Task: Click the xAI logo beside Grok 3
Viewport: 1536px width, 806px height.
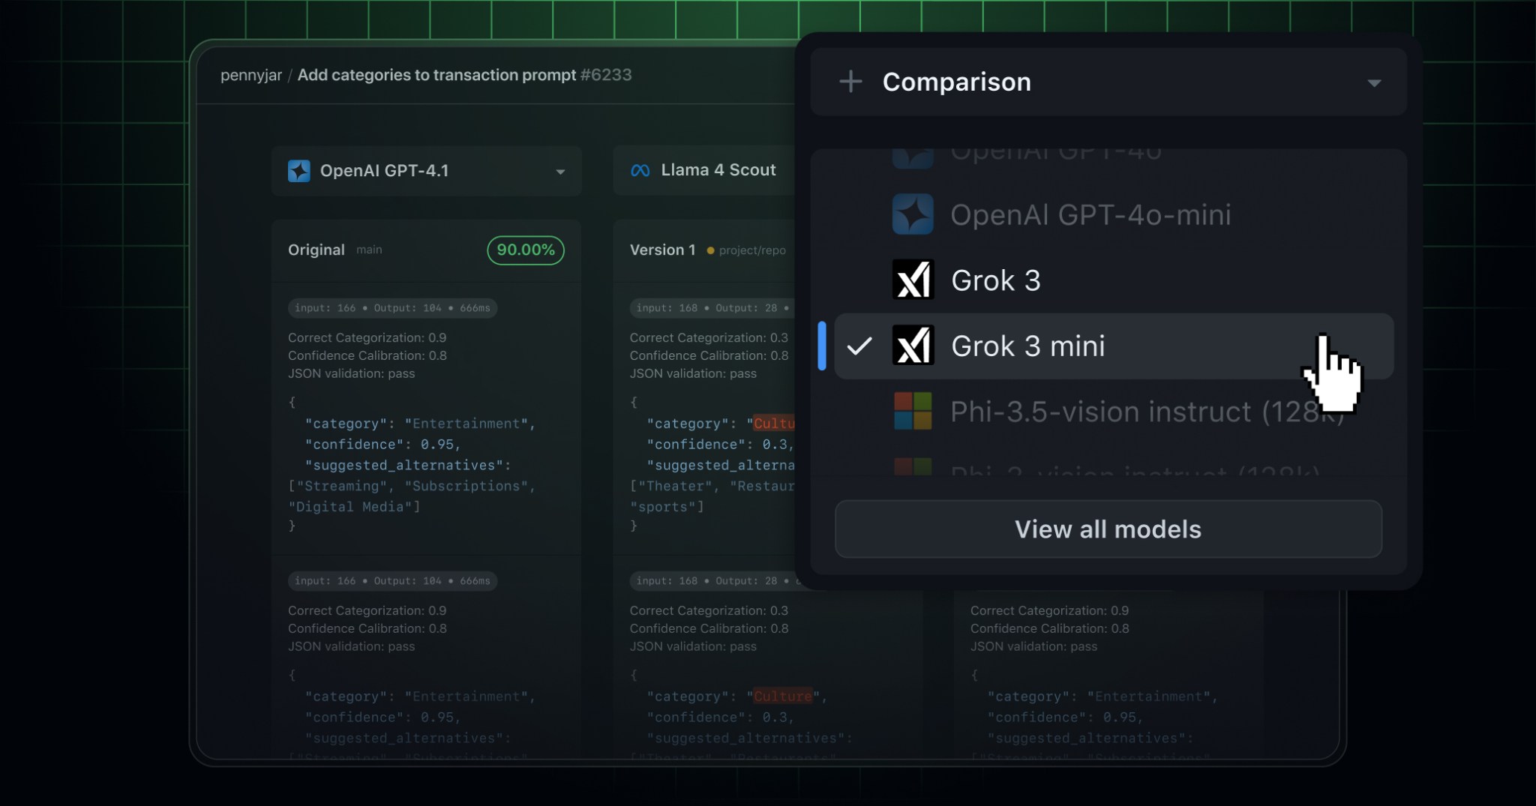Action: [912, 280]
